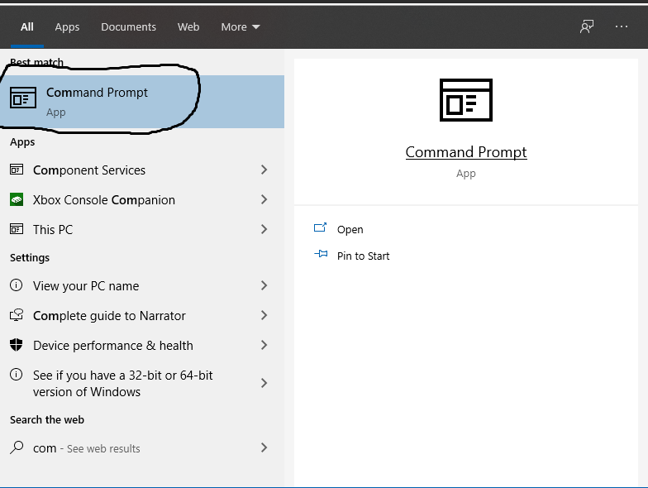This screenshot has height=488, width=648.
Task: Click the Narrator guide icon
Action: pos(17,315)
